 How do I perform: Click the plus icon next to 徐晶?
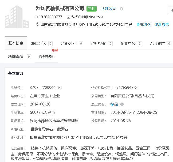[x=122, y=104]
